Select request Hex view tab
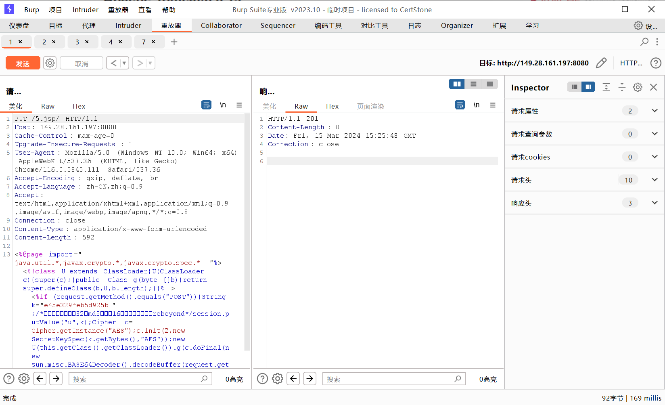 pyautogui.click(x=79, y=106)
